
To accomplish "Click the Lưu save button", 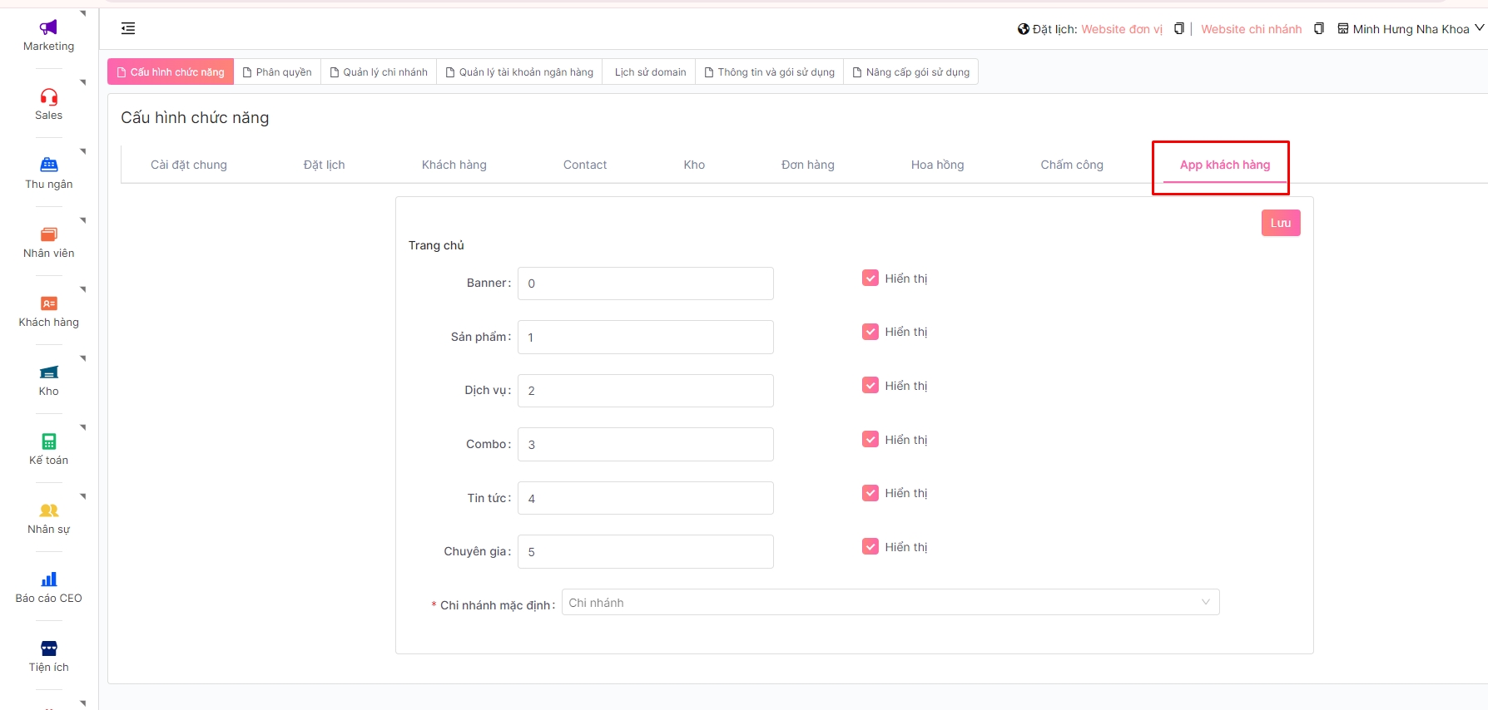I will (1280, 223).
